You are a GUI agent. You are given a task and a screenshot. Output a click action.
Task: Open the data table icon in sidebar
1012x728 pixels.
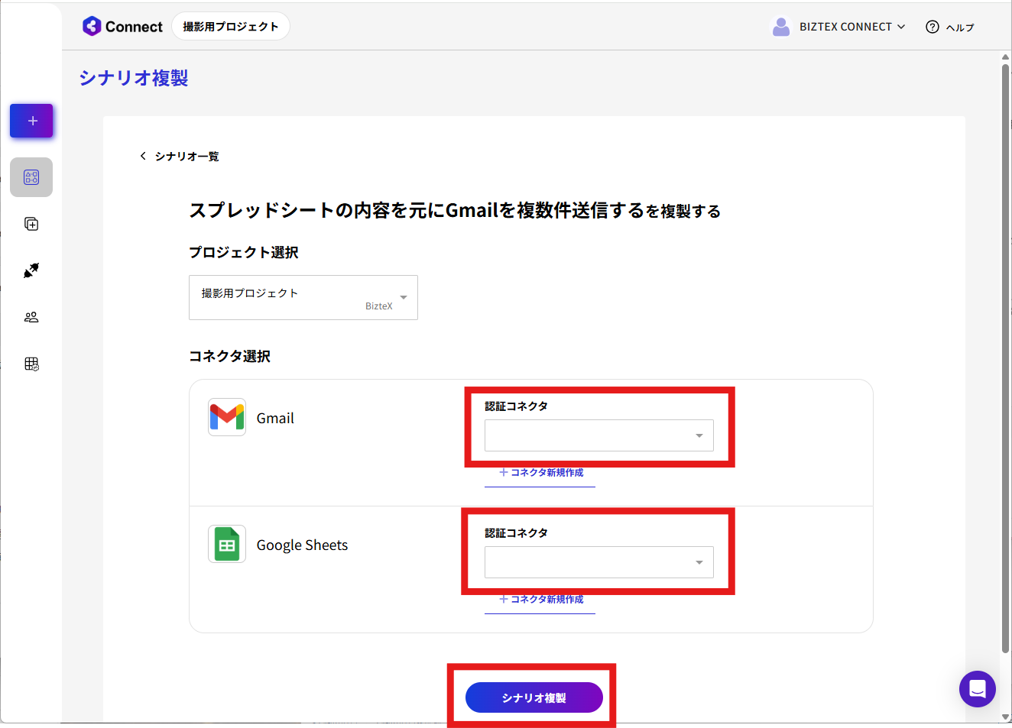tap(31, 364)
